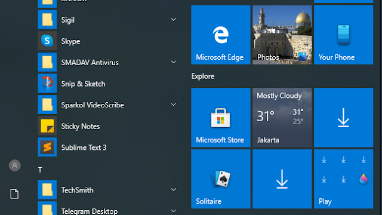Select the Sticky Notes label
The image size is (382, 215).
pos(81,126)
